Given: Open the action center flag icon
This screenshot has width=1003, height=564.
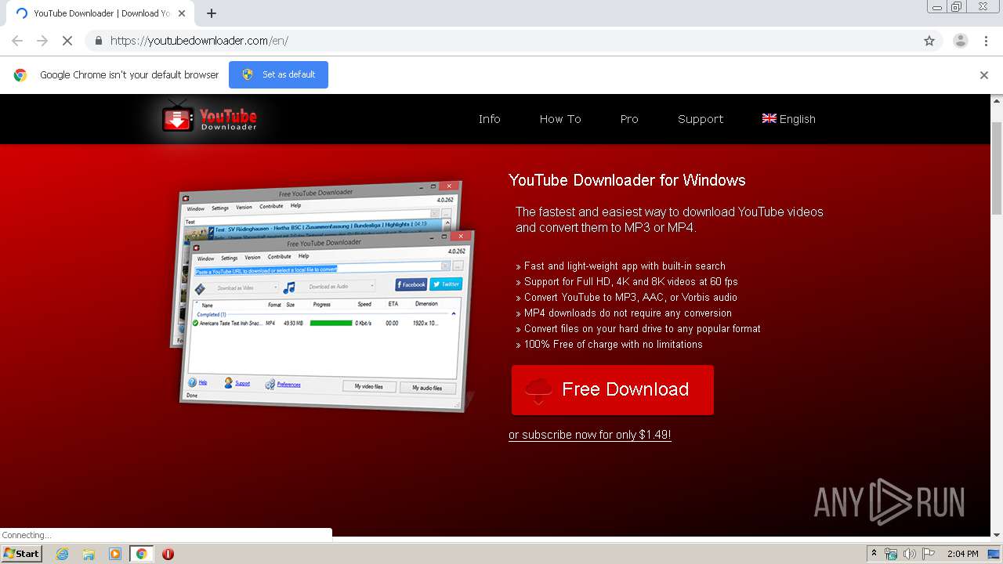Looking at the screenshot, I should [x=928, y=554].
